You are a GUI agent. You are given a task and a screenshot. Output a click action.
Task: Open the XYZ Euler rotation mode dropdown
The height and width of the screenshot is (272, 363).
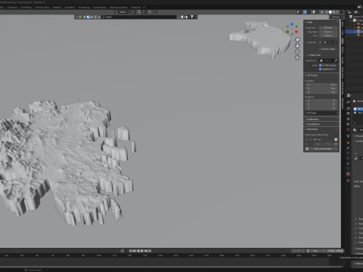(x=321, y=113)
